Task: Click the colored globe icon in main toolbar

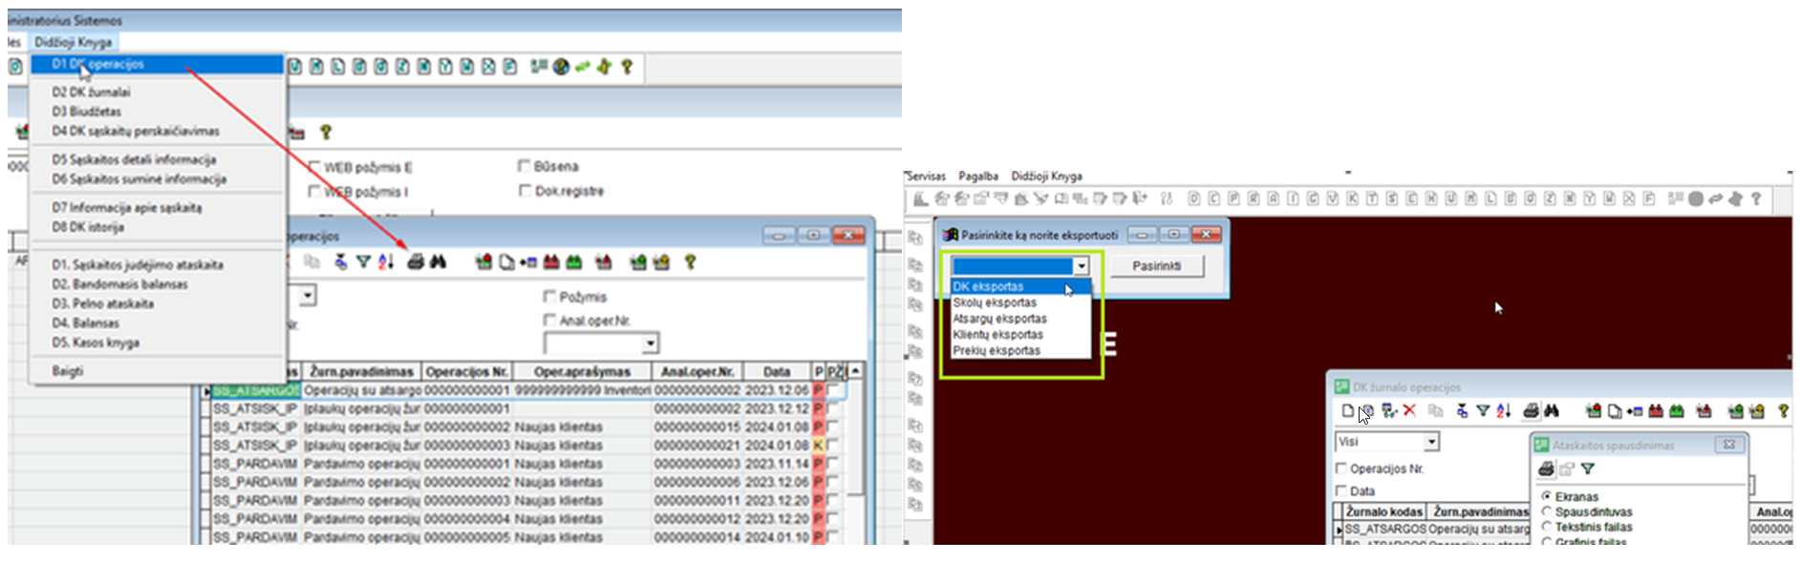Action: (x=561, y=67)
